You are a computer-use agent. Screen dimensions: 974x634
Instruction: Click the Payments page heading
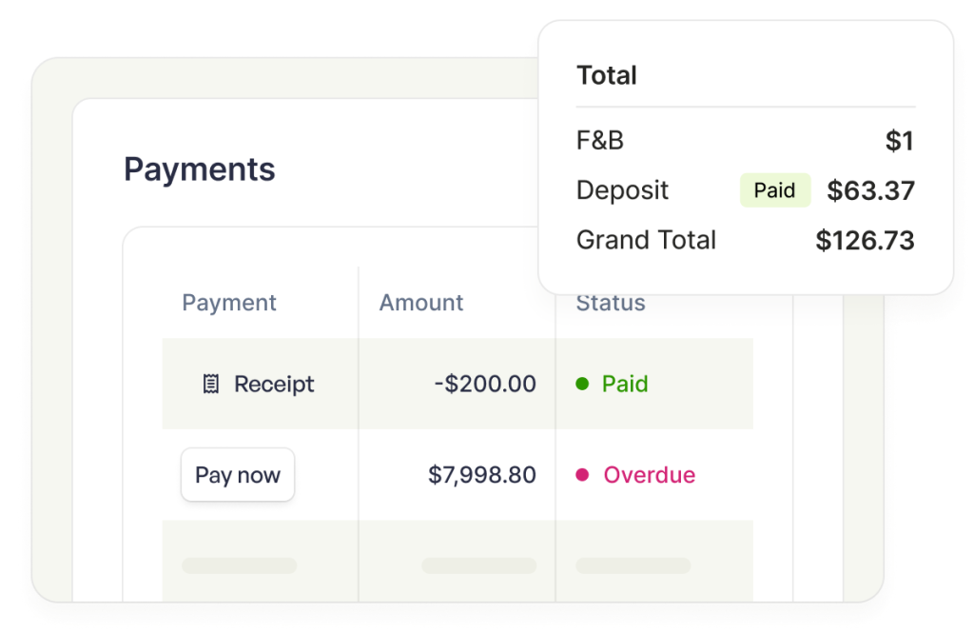pyautogui.click(x=200, y=169)
